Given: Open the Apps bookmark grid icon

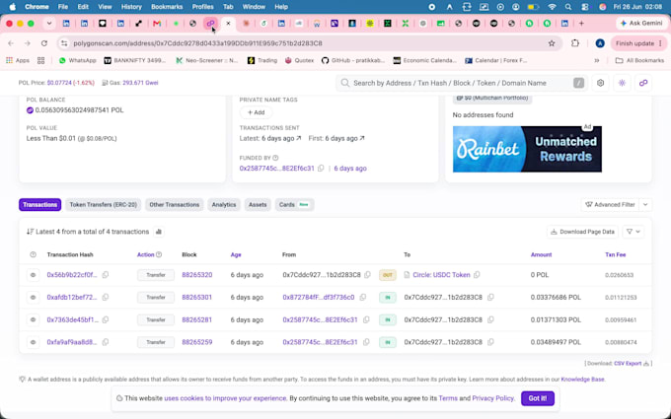Looking at the screenshot, I should (17, 61).
